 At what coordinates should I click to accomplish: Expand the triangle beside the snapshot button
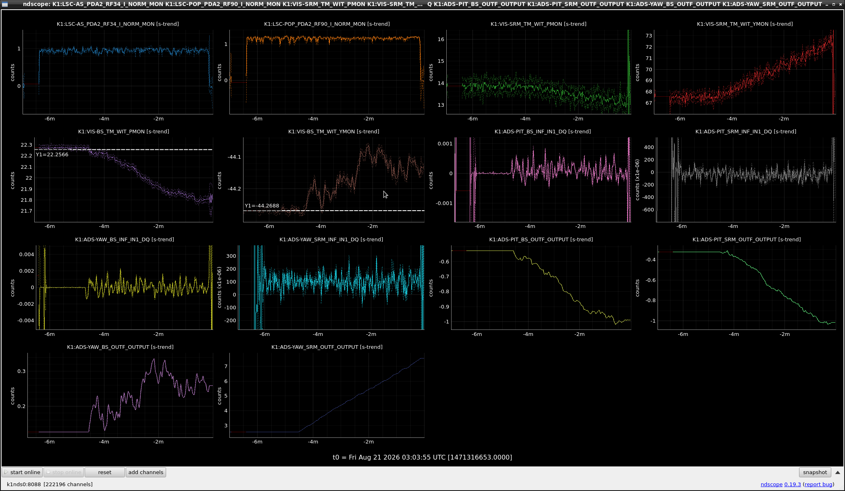coord(837,472)
